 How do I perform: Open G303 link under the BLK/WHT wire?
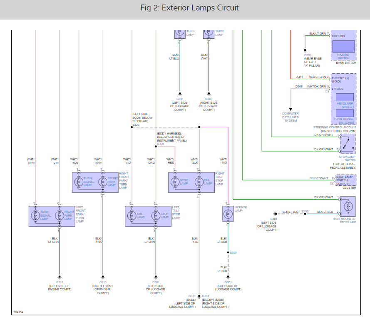[209, 99]
